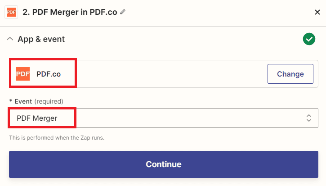Click the orange PDF.co app logo in the app field

23,74
